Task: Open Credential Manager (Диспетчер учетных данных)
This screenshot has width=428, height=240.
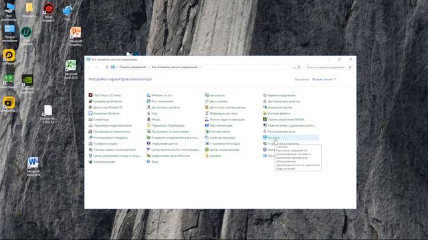Action: coord(225,107)
